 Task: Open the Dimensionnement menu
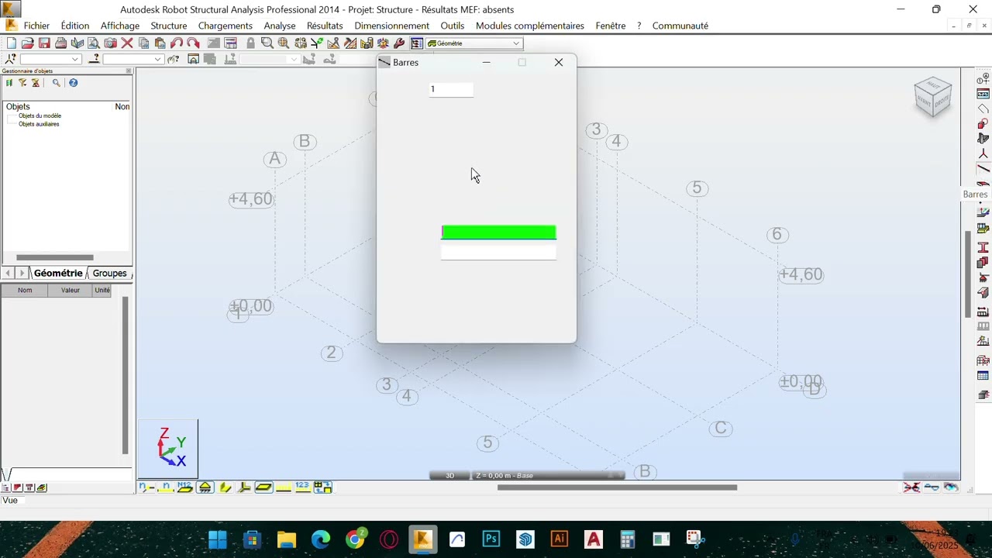tap(391, 26)
